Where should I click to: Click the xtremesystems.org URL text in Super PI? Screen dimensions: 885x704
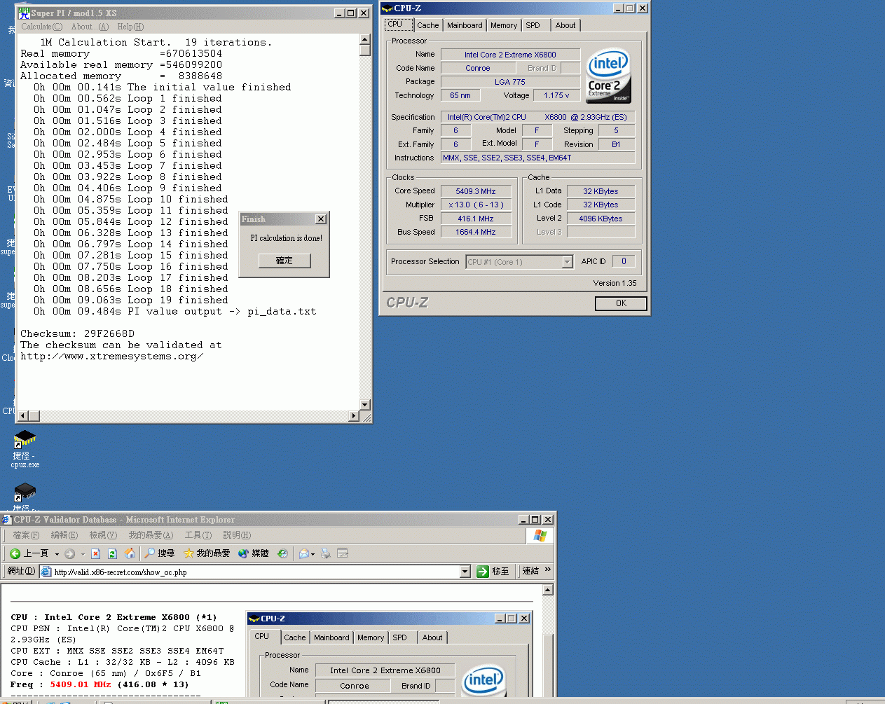[x=112, y=357]
